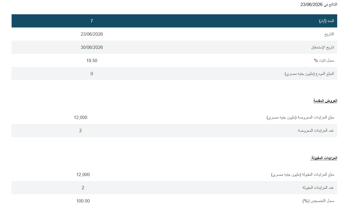Select the "مبلغ المزايدات المعروضة" label
Image resolution: width=343 pixels, height=211 pixels.
(x=316, y=117)
